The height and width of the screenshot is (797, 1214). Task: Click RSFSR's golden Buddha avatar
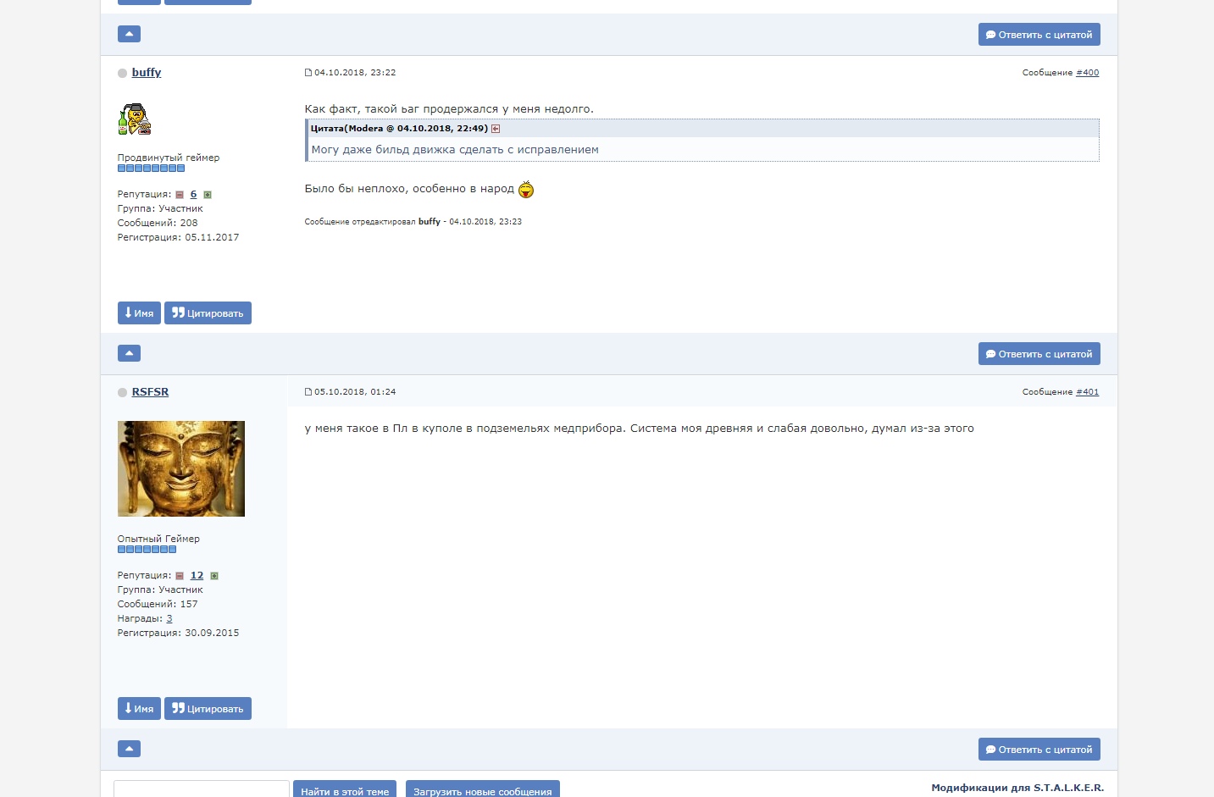(181, 468)
